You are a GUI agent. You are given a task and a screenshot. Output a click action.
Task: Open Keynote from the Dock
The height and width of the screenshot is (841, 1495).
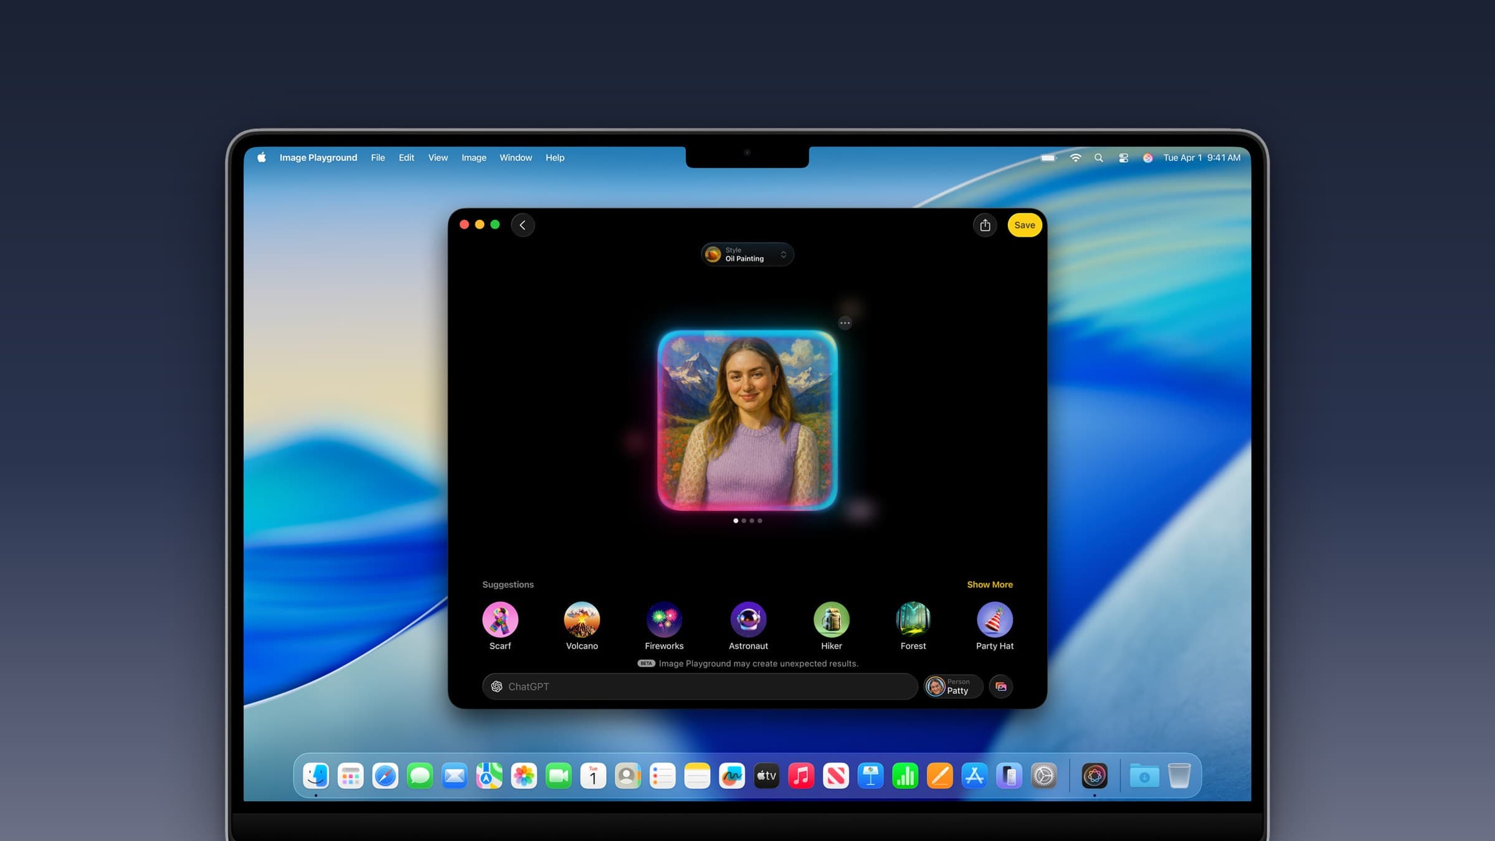(x=870, y=776)
